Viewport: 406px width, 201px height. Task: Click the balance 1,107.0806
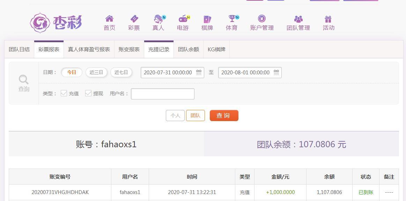click(x=329, y=192)
